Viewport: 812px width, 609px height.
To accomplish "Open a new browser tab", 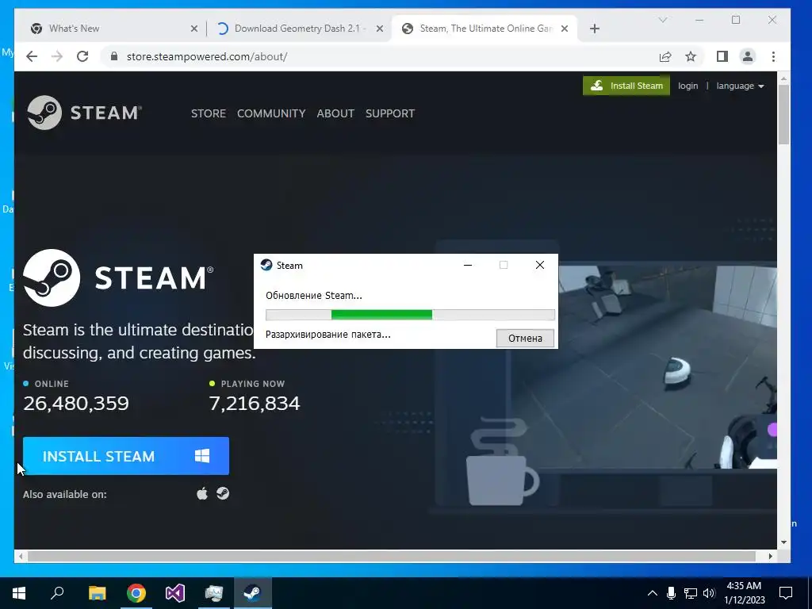I will [x=595, y=29].
